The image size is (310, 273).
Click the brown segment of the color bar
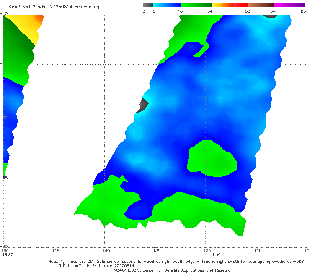coord(261,5)
